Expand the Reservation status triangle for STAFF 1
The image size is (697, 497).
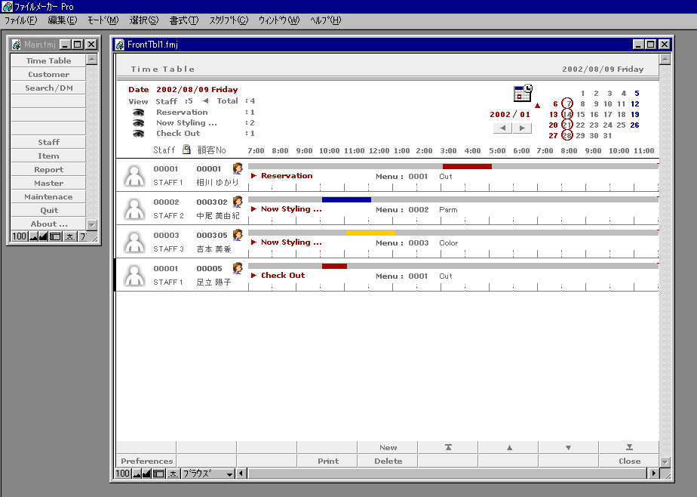pos(253,176)
